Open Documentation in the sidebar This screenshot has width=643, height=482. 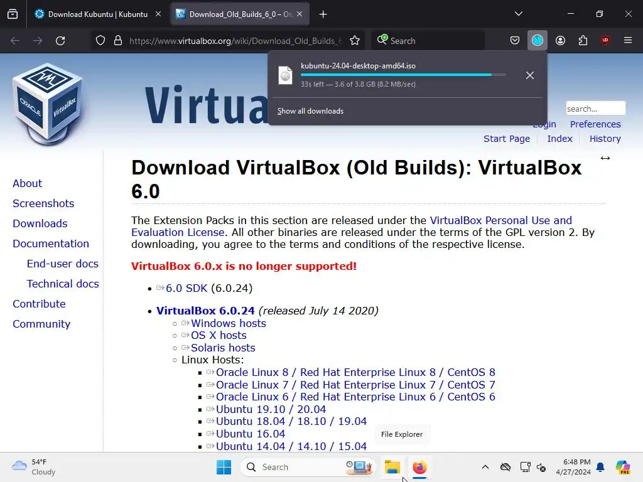[50, 244]
